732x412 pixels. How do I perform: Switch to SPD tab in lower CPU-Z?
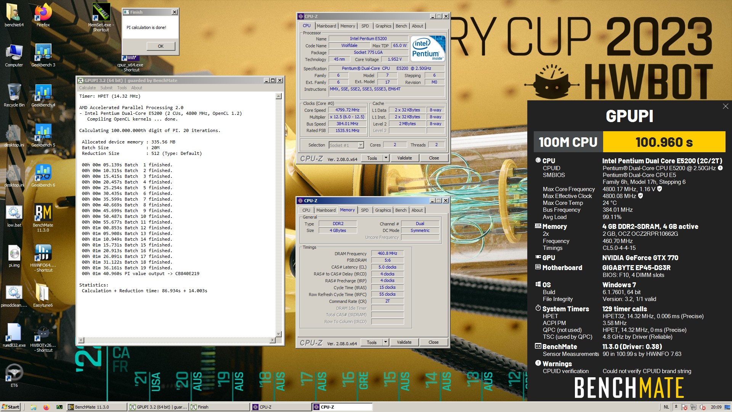pos(364,210)
